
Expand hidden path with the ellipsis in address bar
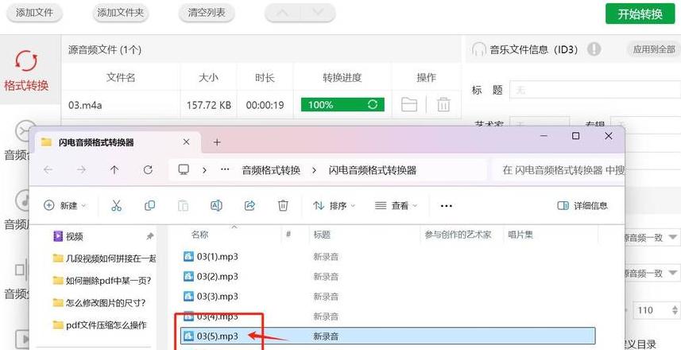click(225, 170)
